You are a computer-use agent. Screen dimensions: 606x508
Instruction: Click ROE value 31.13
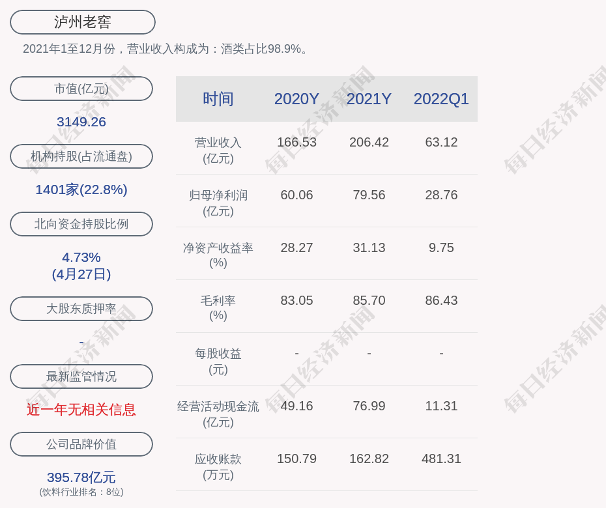[369, 247]
